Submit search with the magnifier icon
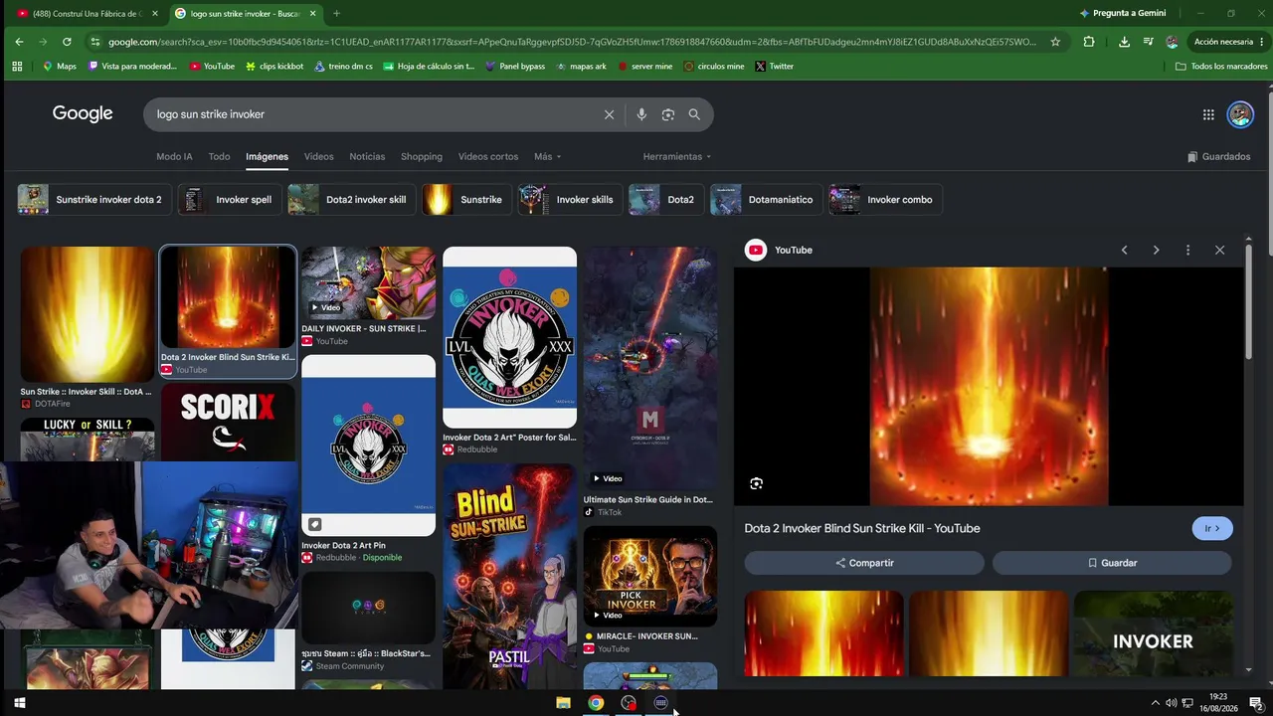Screen dimensions: 1273x716 pos(694,114)
